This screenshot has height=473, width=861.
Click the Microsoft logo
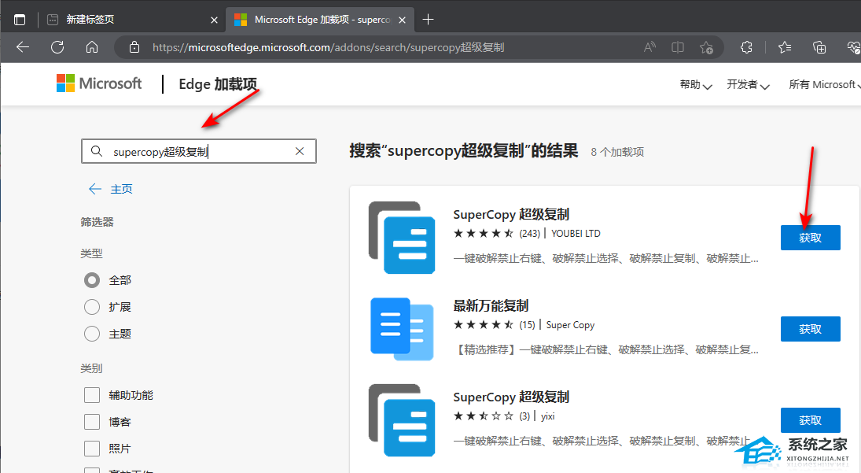click(99, 83)
